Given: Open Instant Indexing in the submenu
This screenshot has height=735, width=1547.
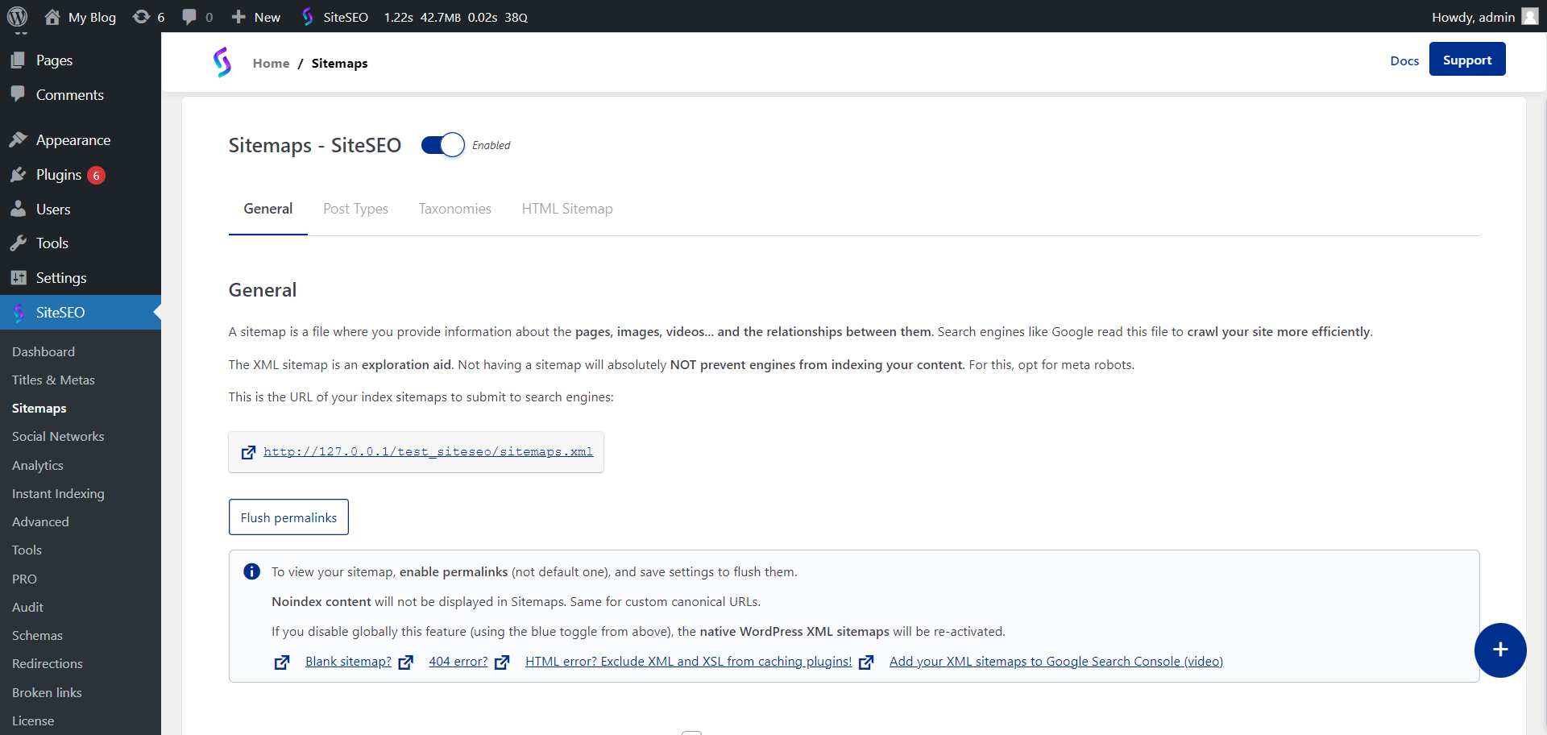Looking at the screenshot, I should tap(58, 493).
